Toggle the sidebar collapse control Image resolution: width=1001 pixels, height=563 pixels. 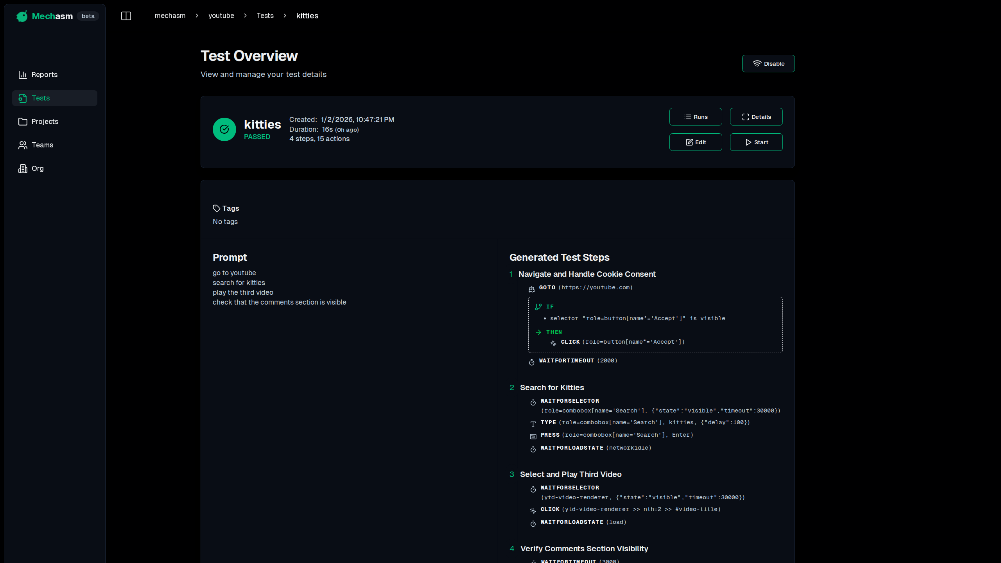point(126,16)
